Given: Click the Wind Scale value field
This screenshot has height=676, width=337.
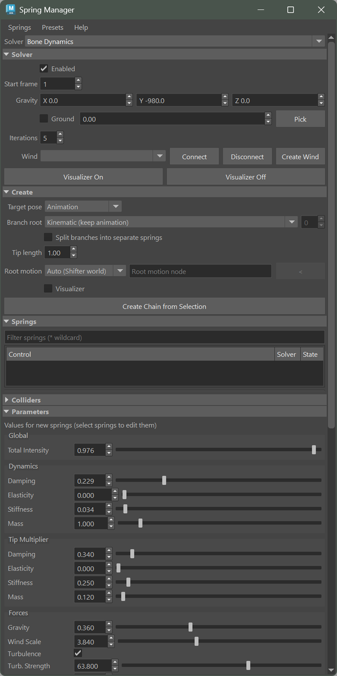Looking at the screenshot, I should (x=90, y=642).
